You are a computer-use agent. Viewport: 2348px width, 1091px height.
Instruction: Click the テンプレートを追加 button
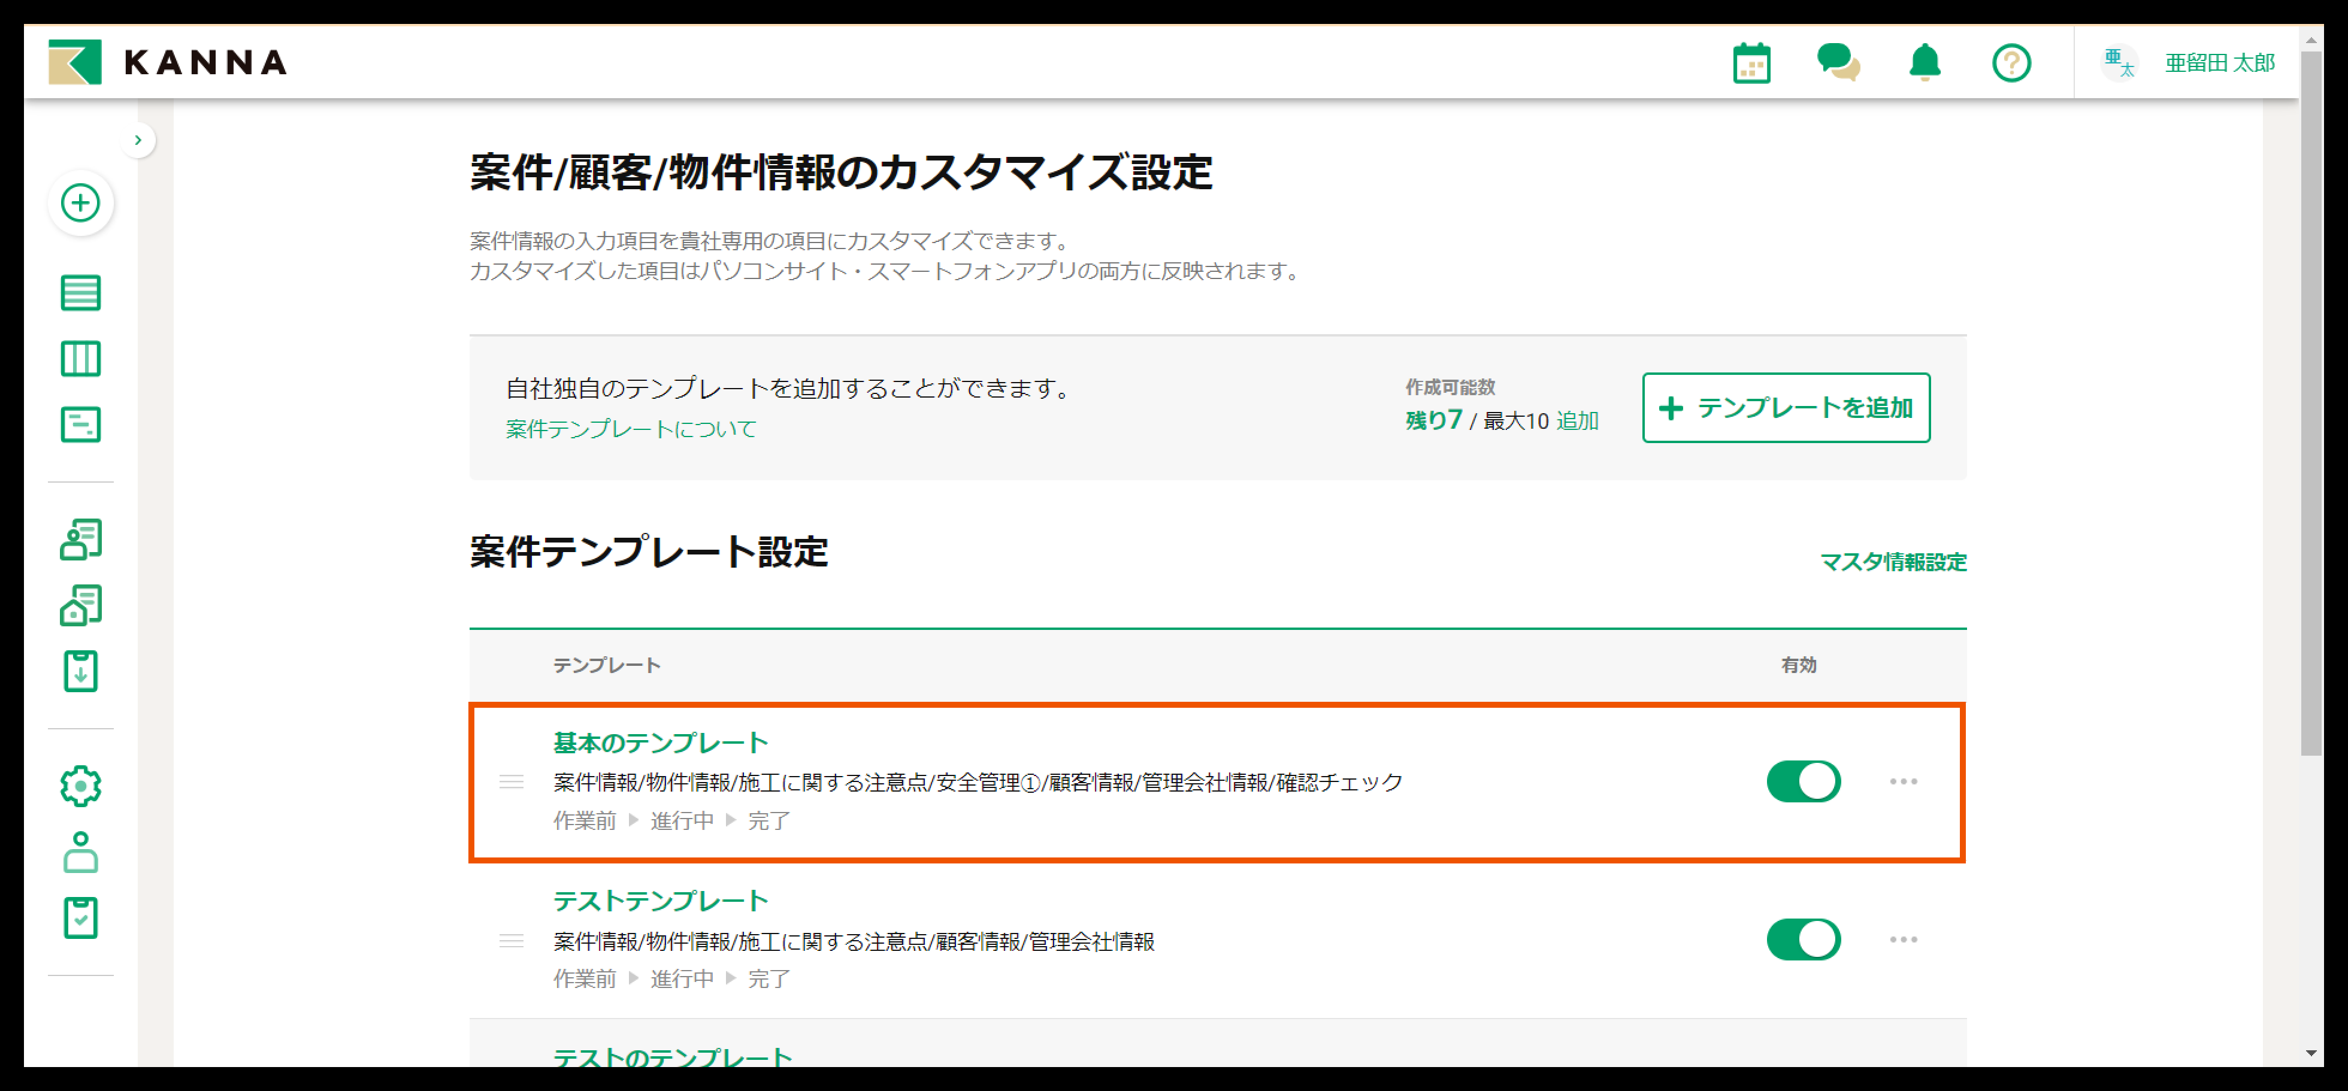[1786, 407]
